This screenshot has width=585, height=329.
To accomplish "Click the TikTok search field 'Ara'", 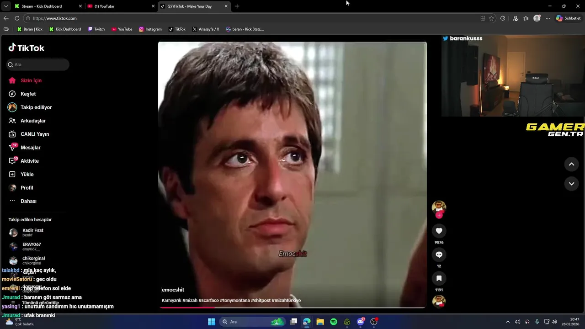I will click(x=38, y=64).
